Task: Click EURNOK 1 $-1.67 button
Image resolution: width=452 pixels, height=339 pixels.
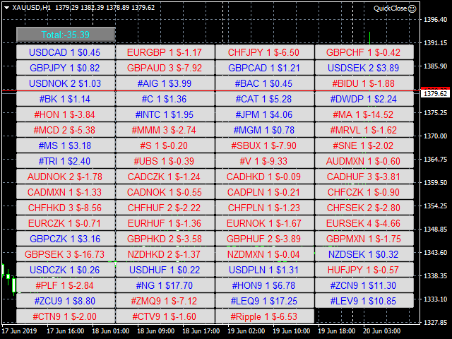Action: (265, 223)
